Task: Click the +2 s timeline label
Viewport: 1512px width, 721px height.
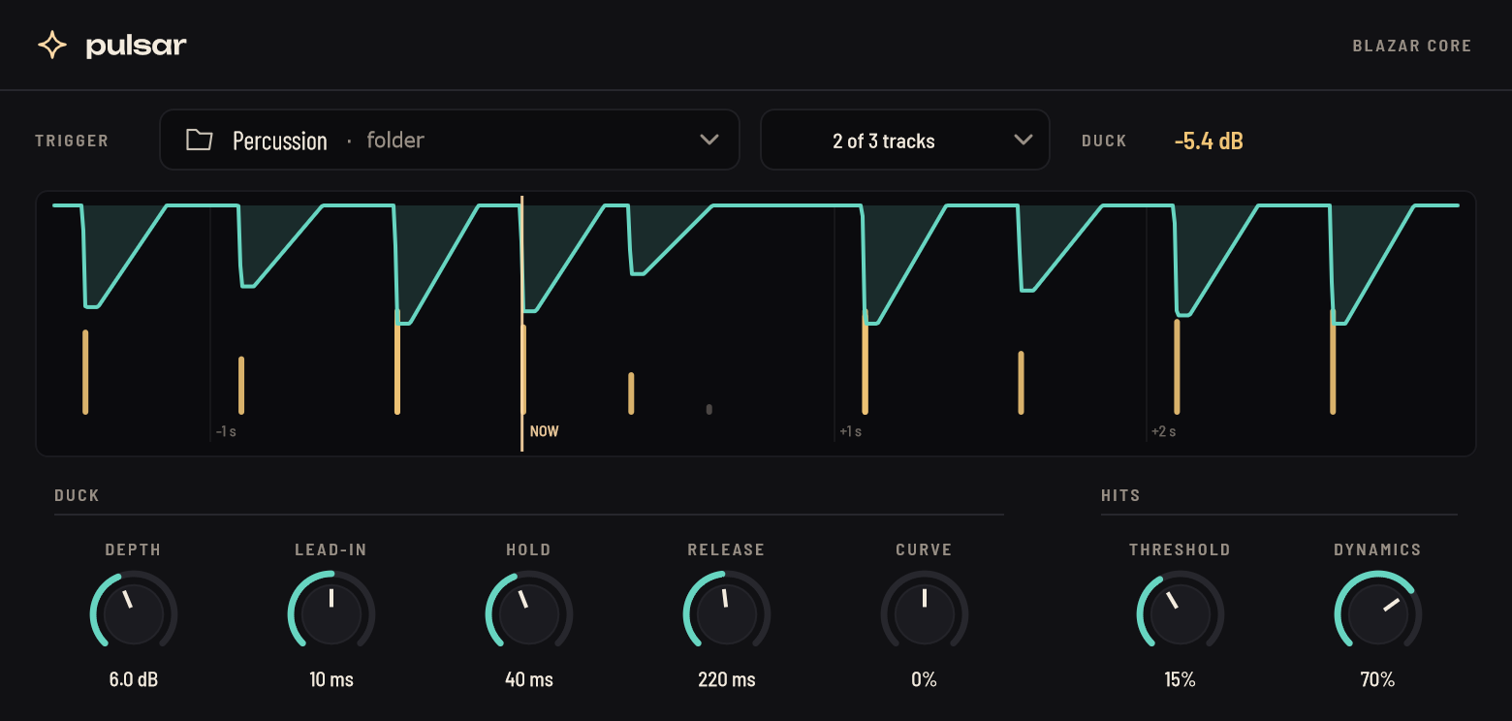Action: [x=1163, y=431]
